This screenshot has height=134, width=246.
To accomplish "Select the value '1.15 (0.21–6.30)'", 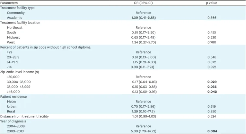I will (144, 62).
